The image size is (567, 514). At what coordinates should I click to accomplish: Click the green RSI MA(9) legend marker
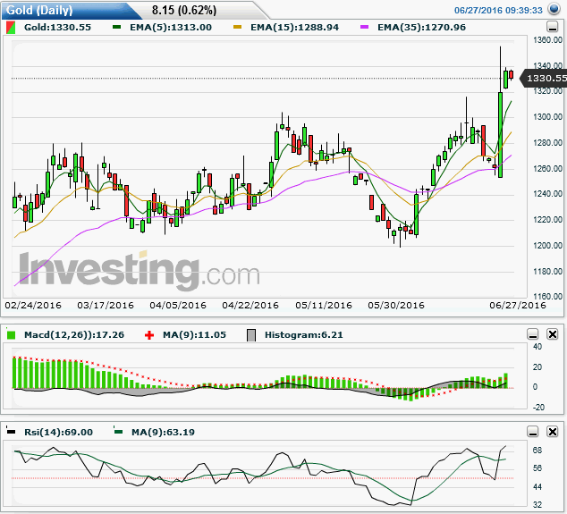coord(118,432)
